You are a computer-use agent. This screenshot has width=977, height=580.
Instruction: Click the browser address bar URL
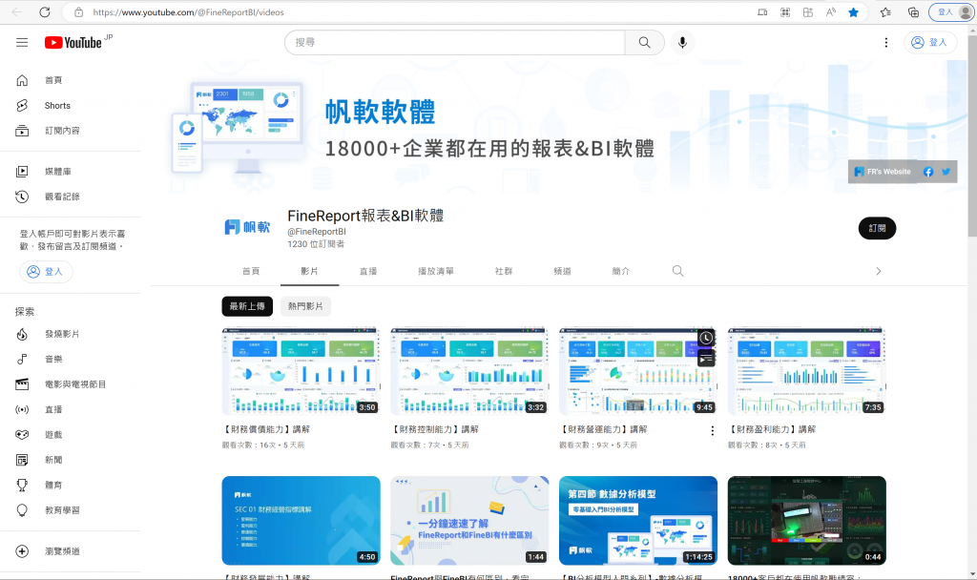coord(188,11)
